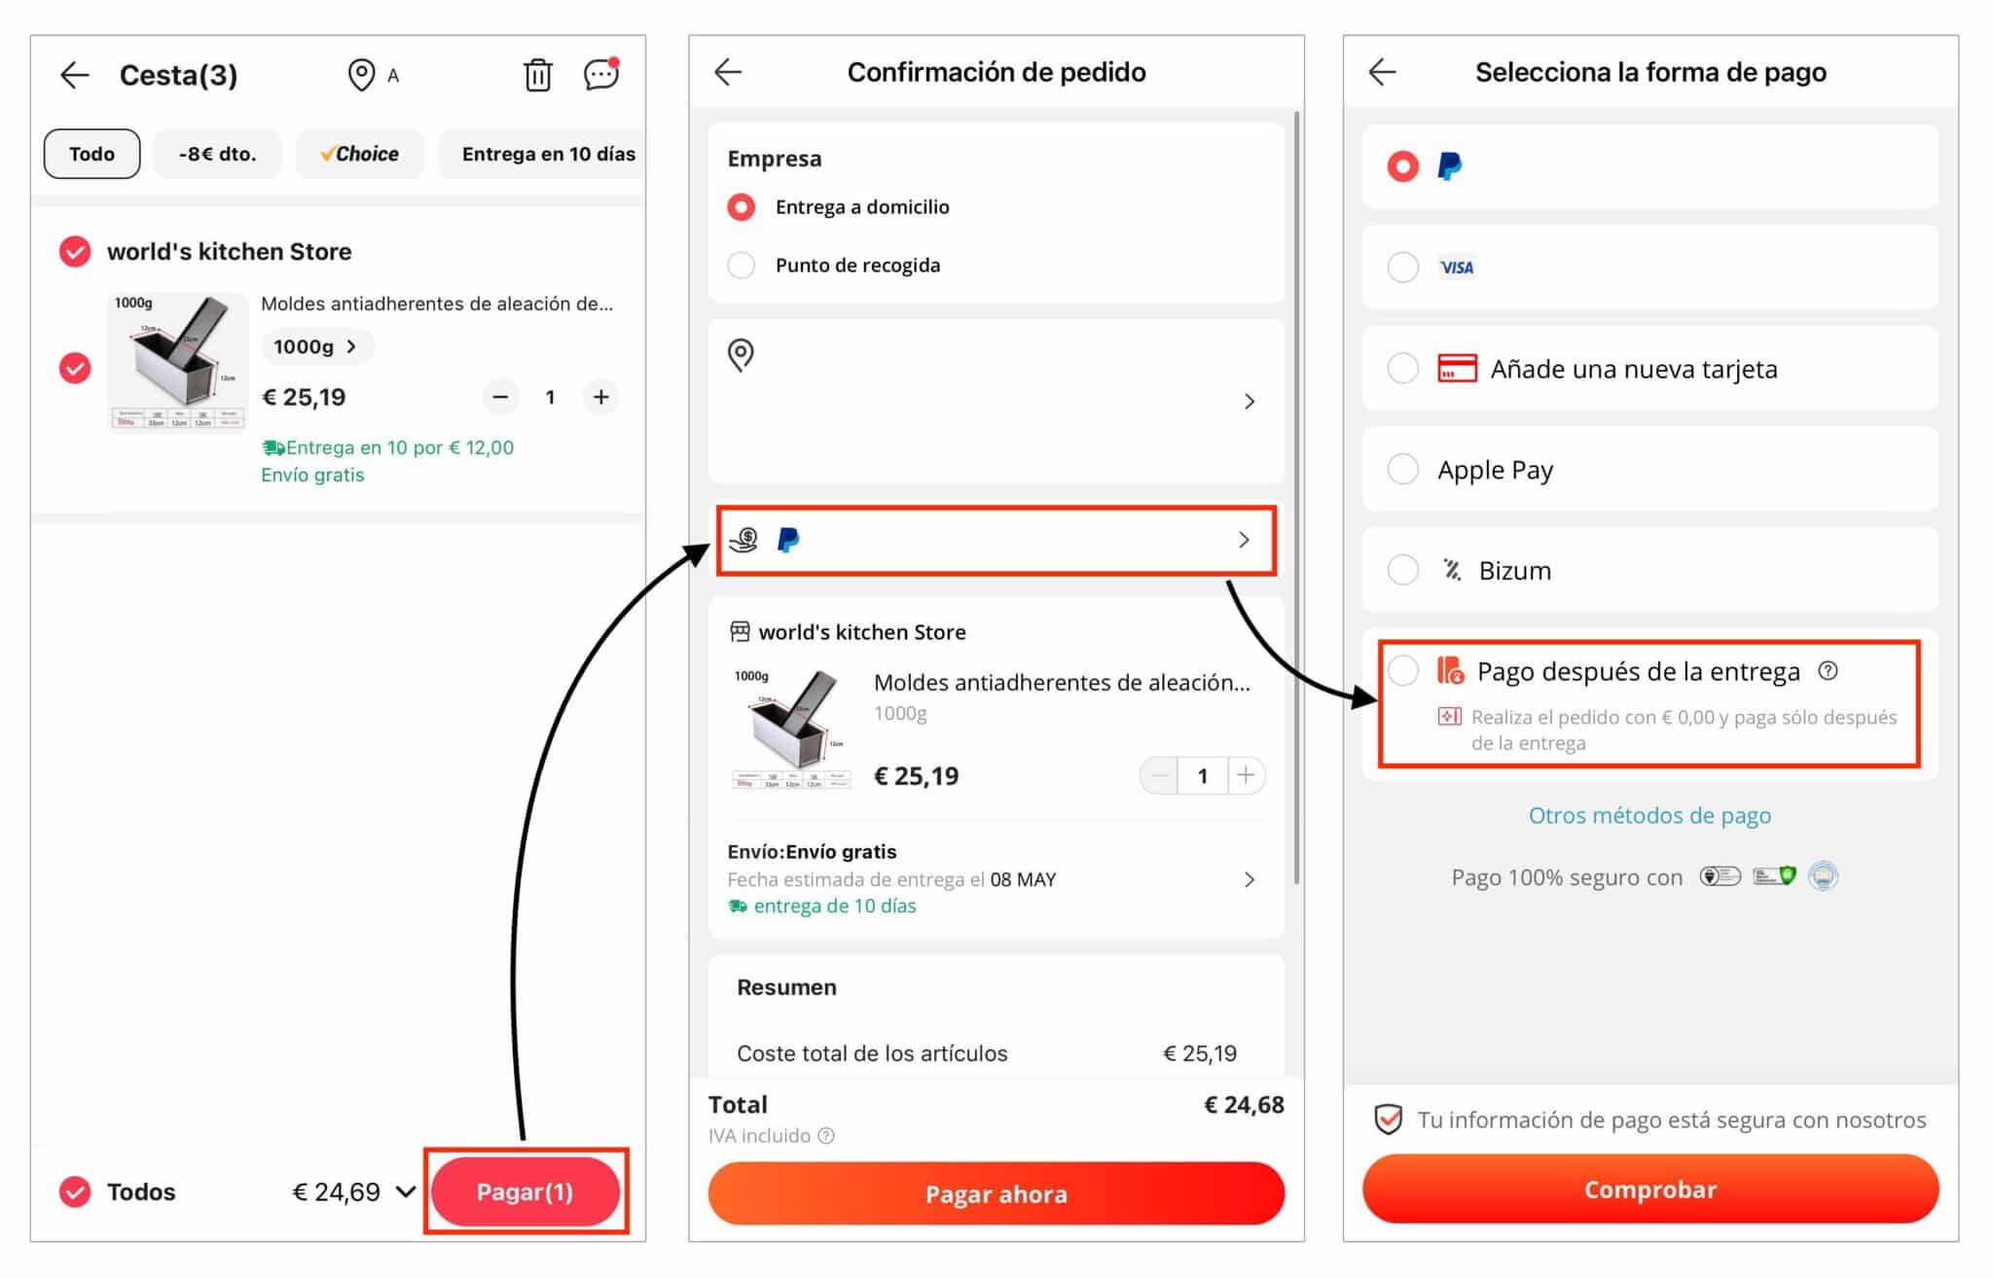Image resolution: width=1993 pixels, height=1279 pixels.
Task: Select the -8€ dto. filter tab
Action: [x=217, y=154]
